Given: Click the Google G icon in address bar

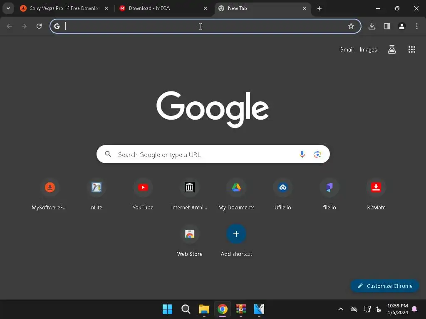Looking at the screenshot, I should tap(57, 26).
